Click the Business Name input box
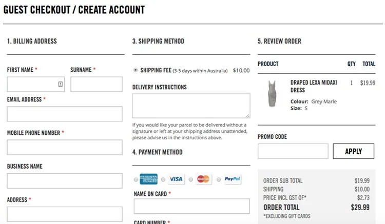 (65, 180)
